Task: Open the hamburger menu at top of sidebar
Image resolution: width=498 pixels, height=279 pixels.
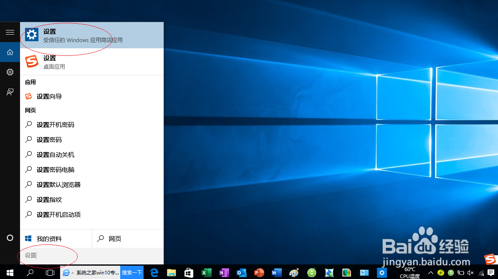Action: 10,32
